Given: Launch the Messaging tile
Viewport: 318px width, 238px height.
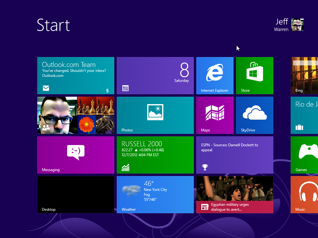Looking at the screenshot, I should click(x=76, y=155).
